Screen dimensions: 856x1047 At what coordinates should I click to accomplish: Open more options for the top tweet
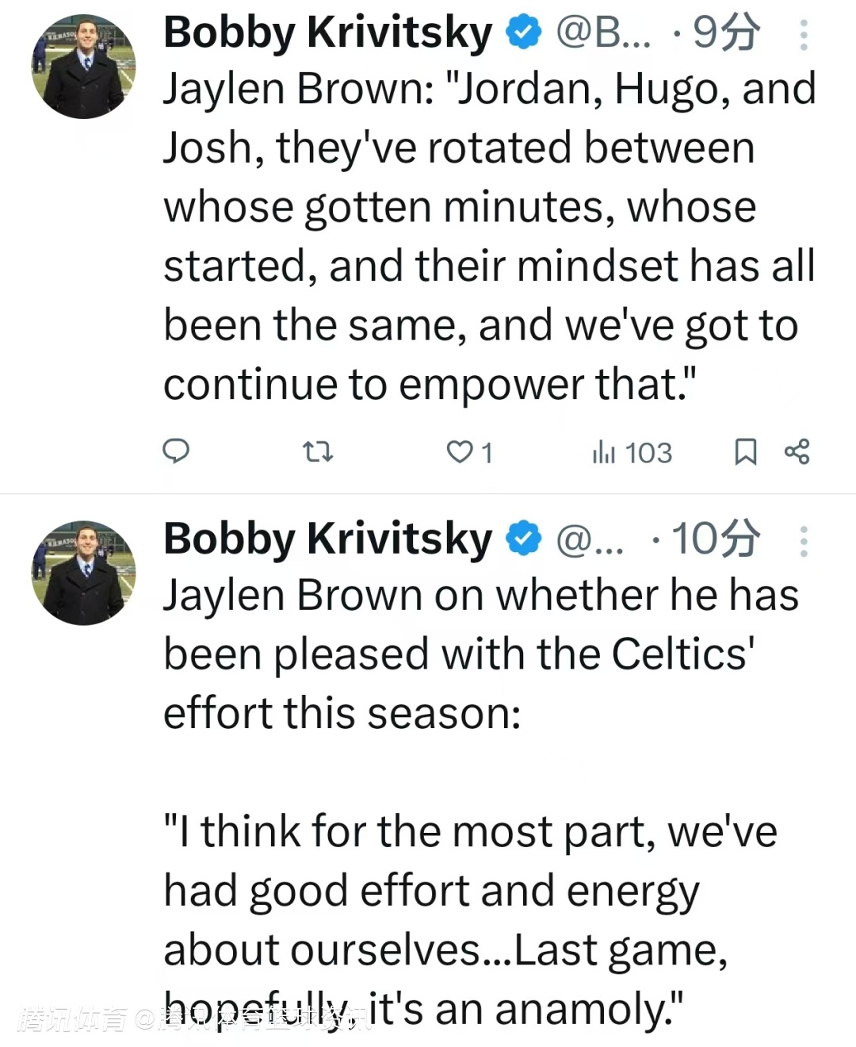(x=804, y=35)
